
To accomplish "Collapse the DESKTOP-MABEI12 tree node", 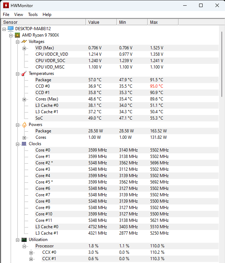I will (x=4, y=29).
